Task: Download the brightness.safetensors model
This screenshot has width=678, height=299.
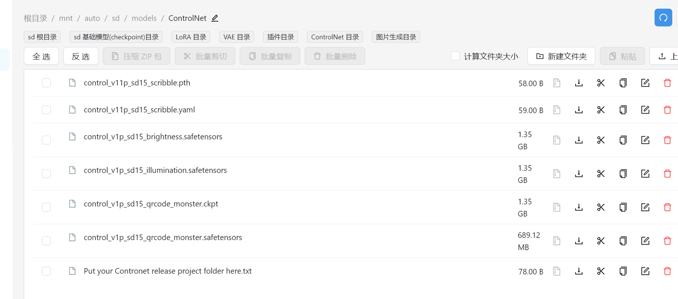Action: [x=579, y=140]
